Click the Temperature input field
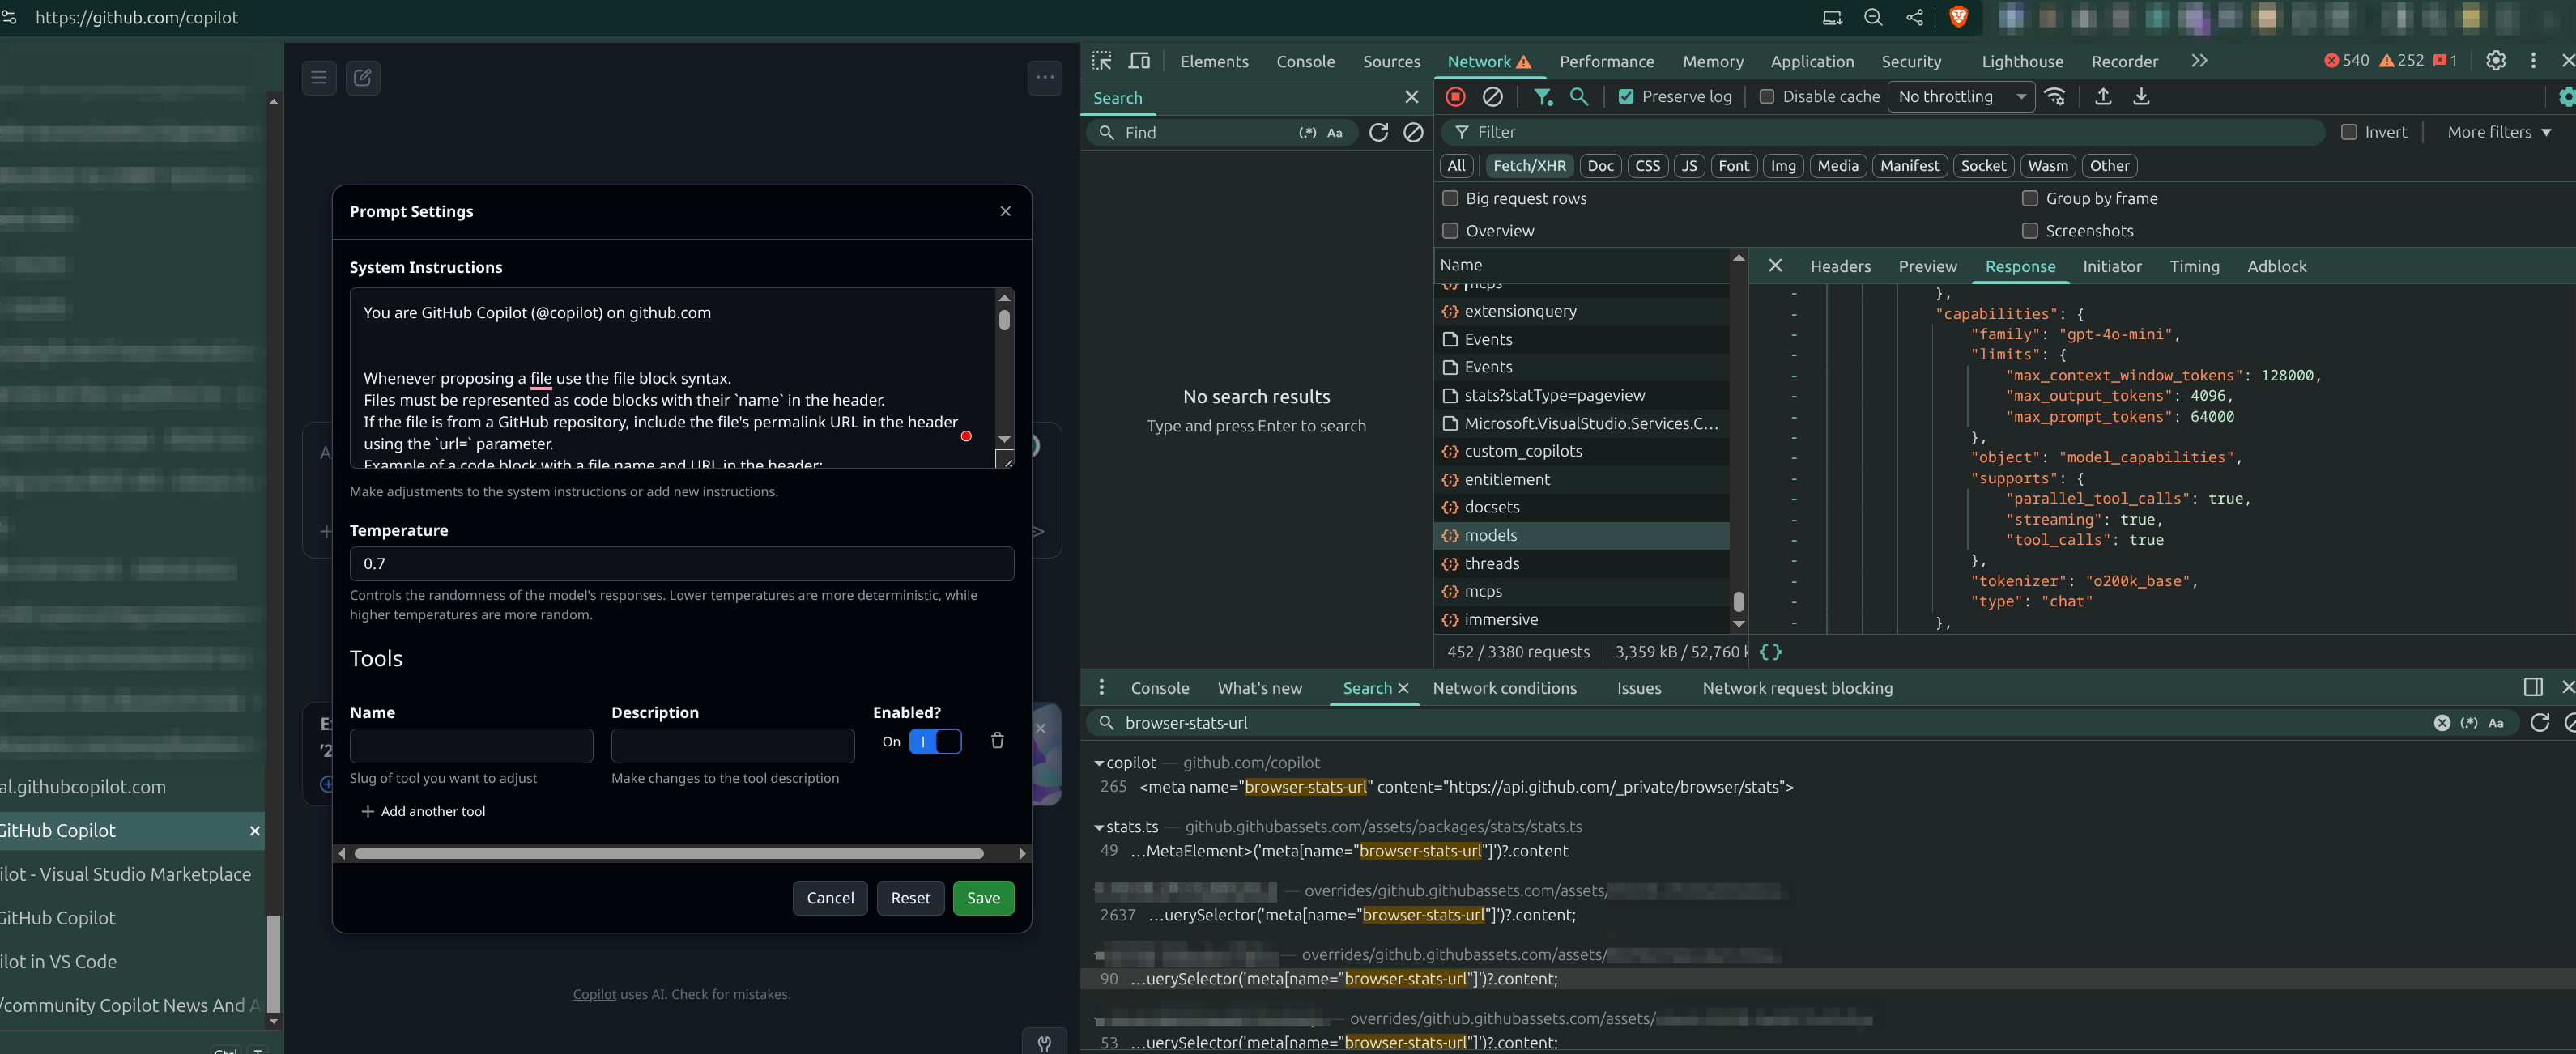The height and width of the screenshot is (1054, 2576). pos(681,564)
